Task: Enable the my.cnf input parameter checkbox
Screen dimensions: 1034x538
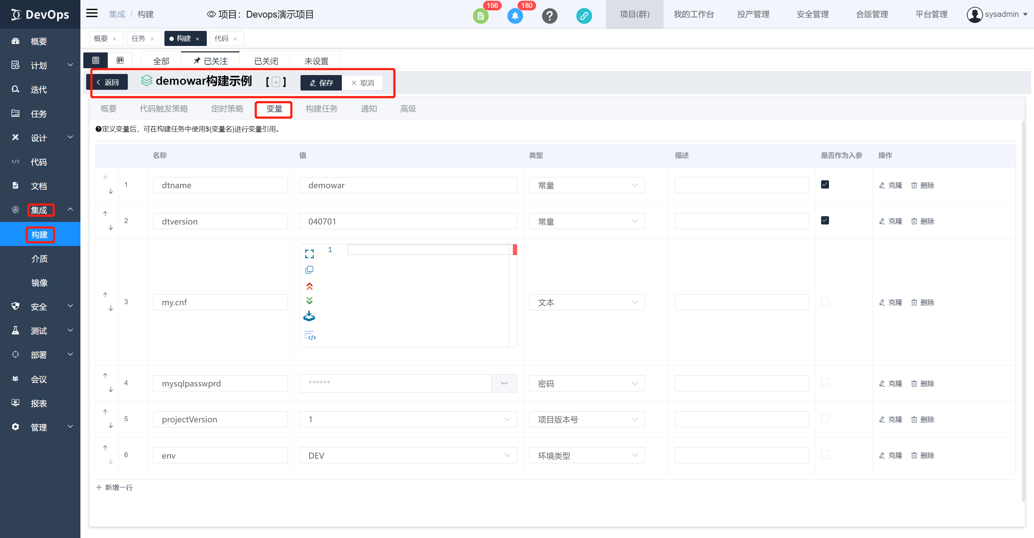Action: (x=825, y=302)
